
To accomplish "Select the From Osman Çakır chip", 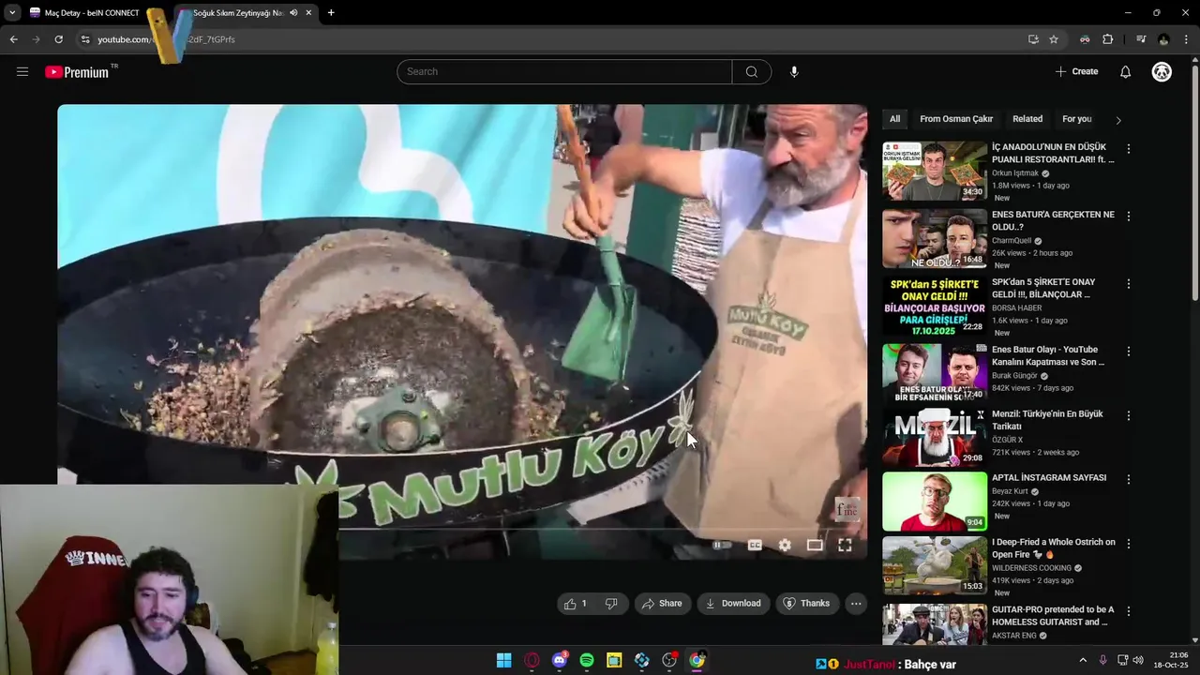I will 956,119.
